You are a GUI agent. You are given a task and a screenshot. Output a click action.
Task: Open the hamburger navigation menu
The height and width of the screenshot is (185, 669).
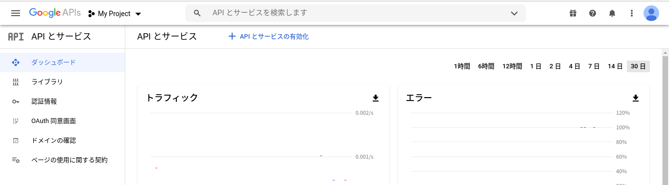coord(16,13)
